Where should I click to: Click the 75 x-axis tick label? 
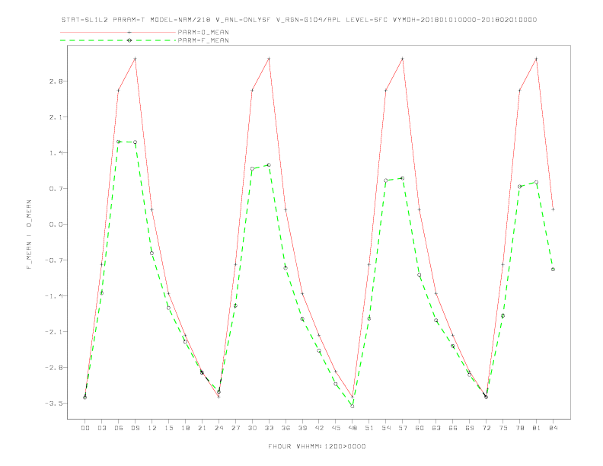pyautogui.click(x=503, y=428)
